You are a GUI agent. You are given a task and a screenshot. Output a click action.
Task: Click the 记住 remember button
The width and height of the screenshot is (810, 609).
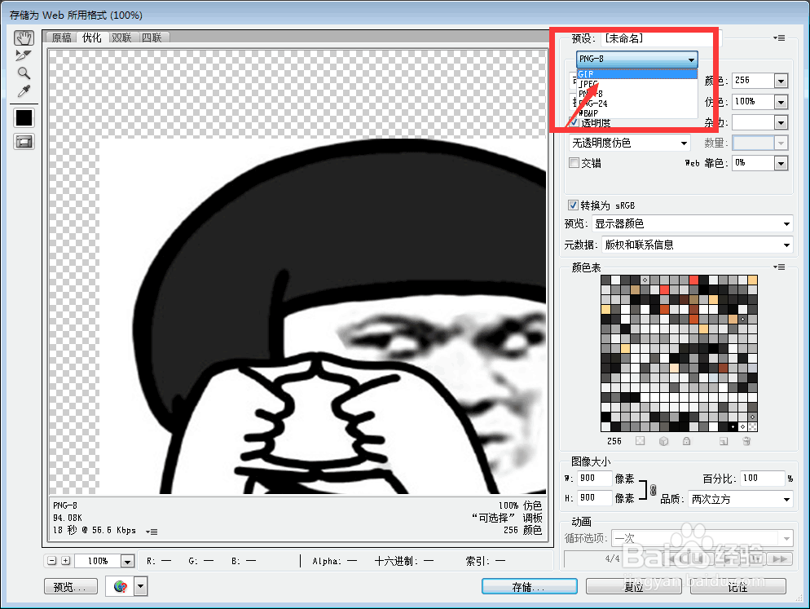point(738,587)
